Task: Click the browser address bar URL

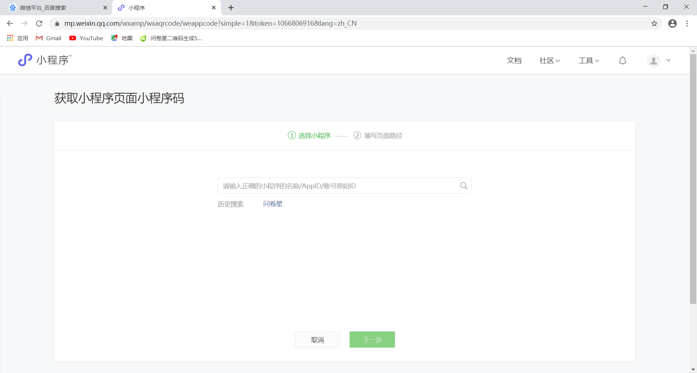Action: (x=211, y=24)
